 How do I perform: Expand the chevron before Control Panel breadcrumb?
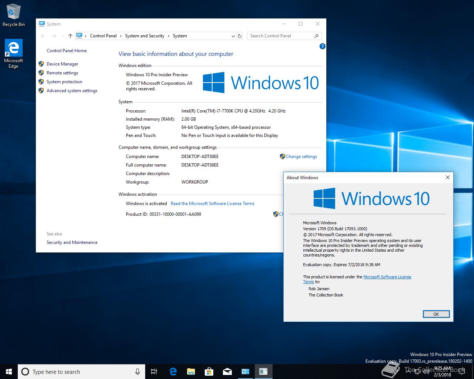coord(86,36)
